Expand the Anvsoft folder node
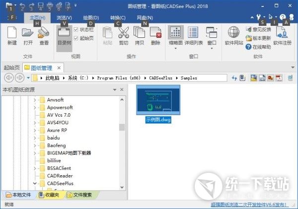The image size is (298, 209). pyautogui.click(x=35, y=100)
